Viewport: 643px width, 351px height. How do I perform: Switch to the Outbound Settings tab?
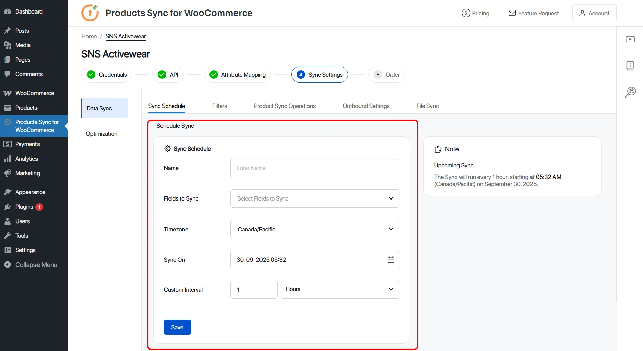click(x=366, y=106)
